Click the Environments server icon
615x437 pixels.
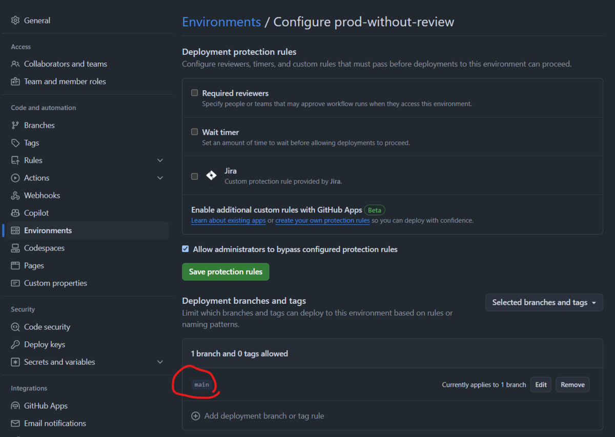click(x=15, y=231)
